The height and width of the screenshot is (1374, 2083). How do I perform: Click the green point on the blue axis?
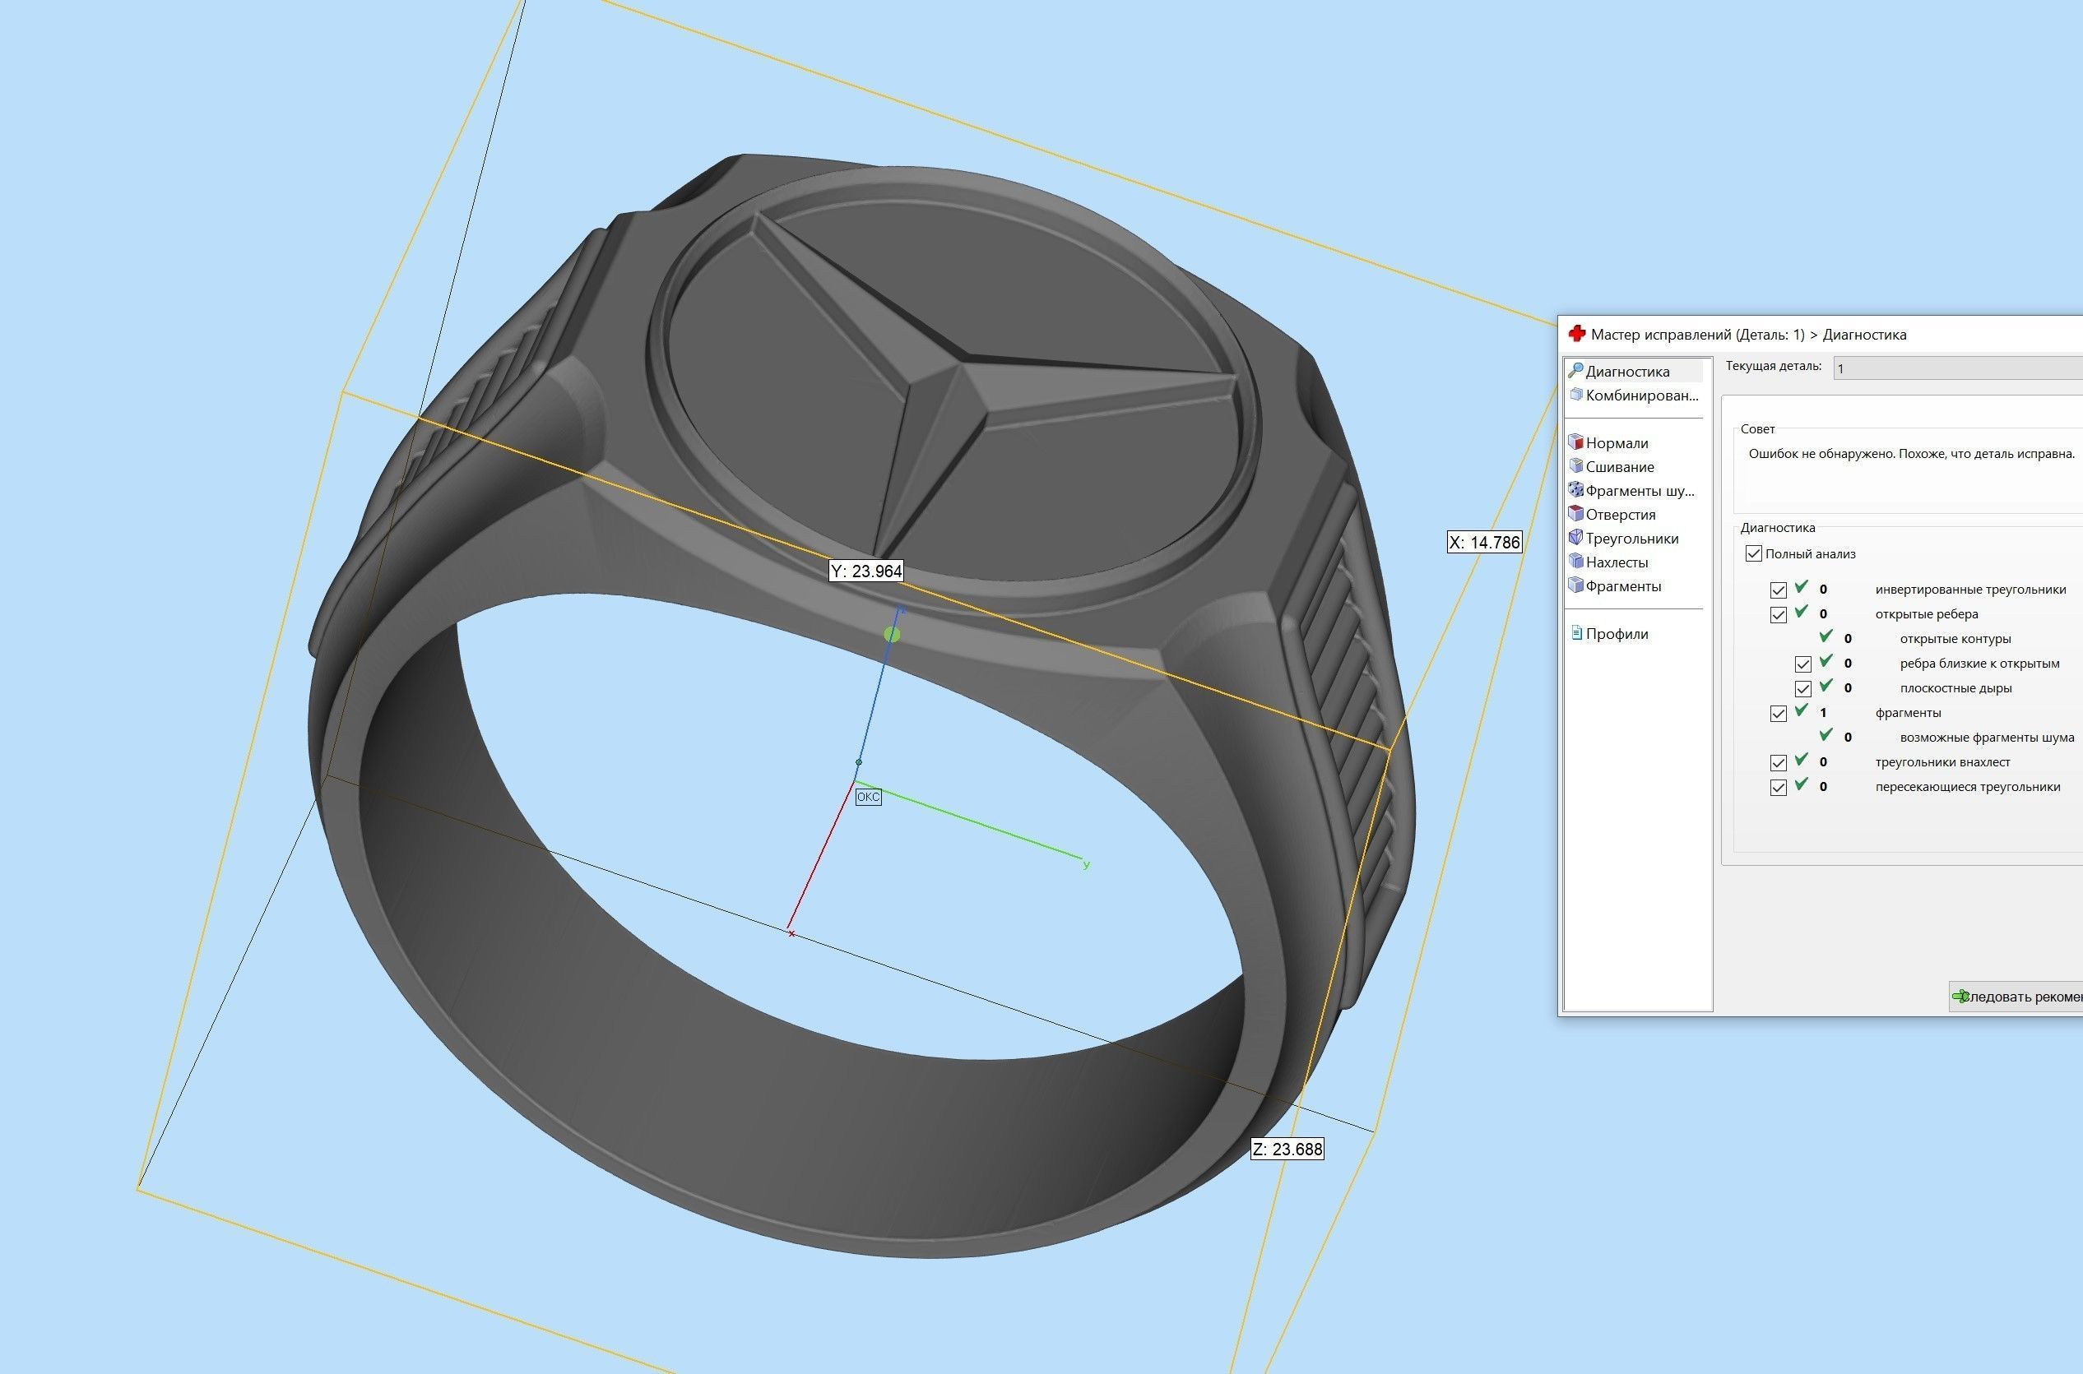892,635
